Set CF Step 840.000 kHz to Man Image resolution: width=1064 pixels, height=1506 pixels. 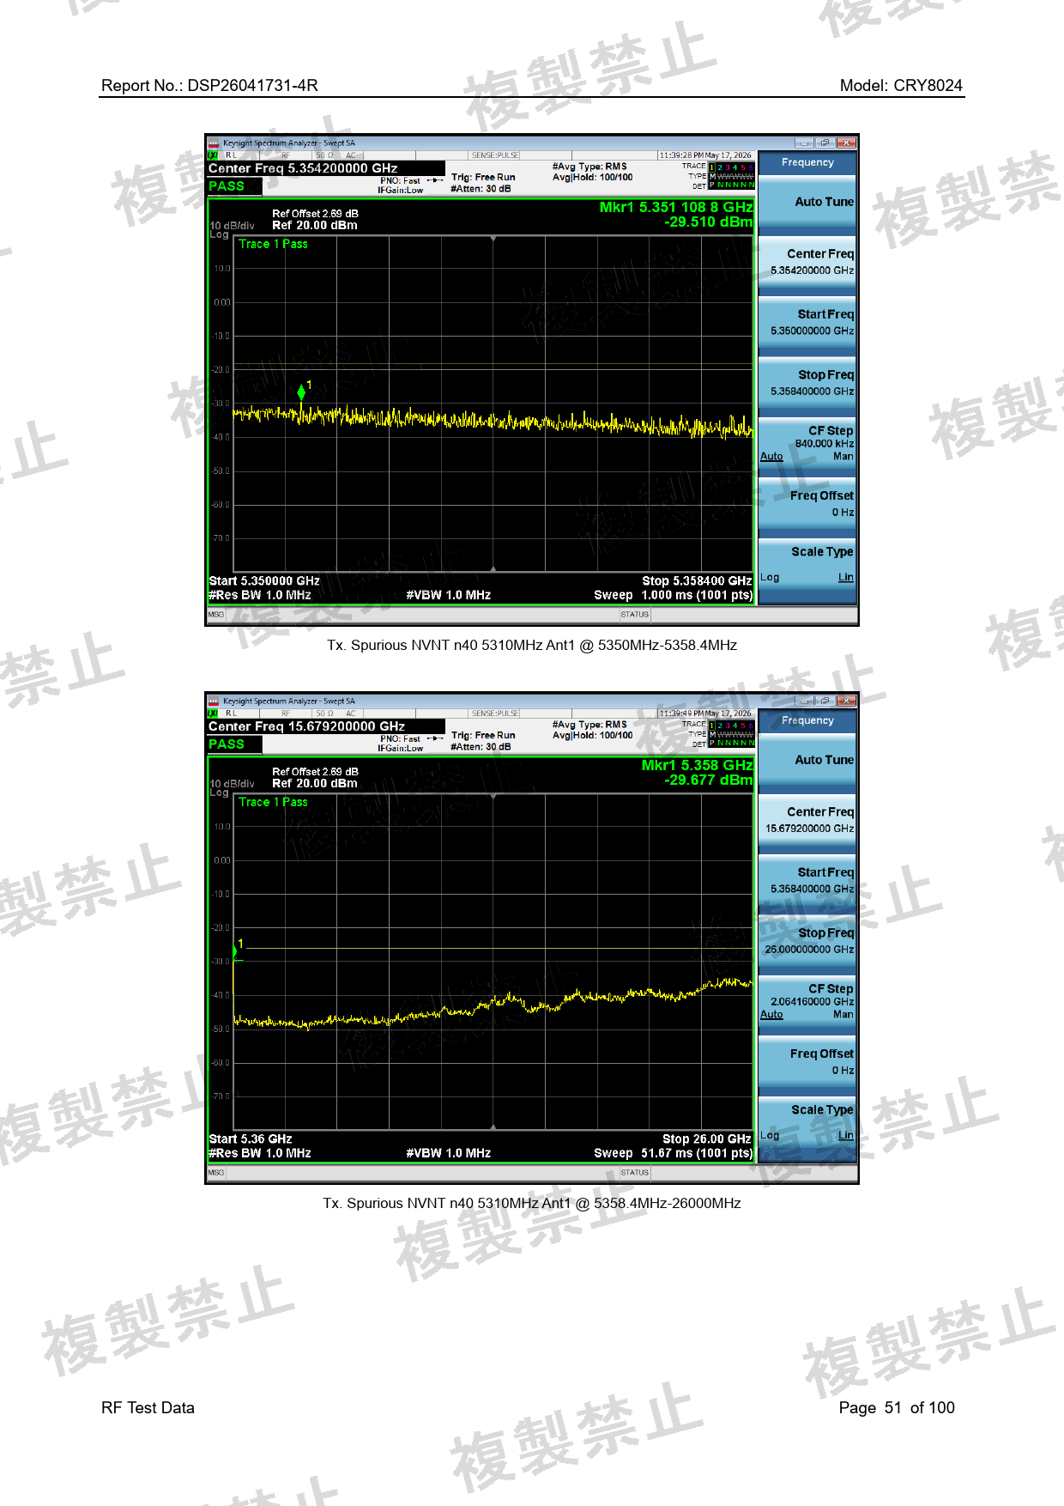843,457
